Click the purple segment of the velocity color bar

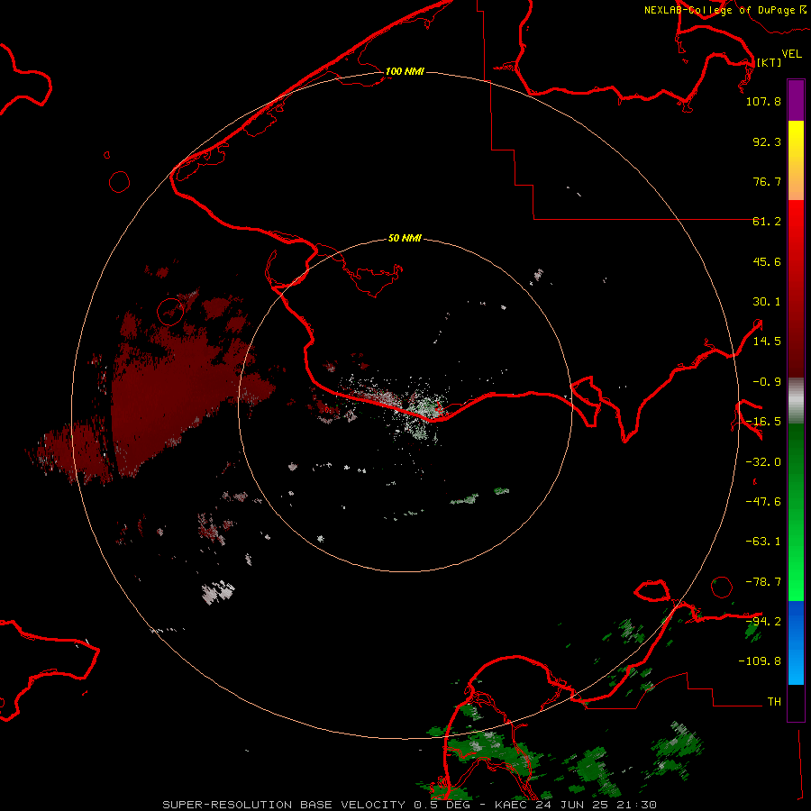[796, 100]
